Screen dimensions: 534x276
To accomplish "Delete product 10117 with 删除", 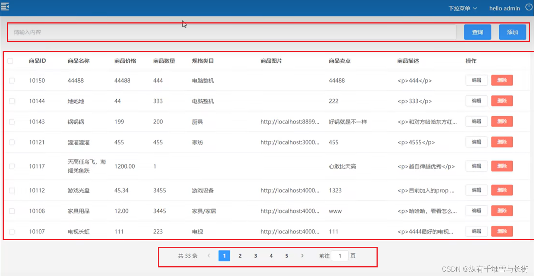I will point(502,166).
